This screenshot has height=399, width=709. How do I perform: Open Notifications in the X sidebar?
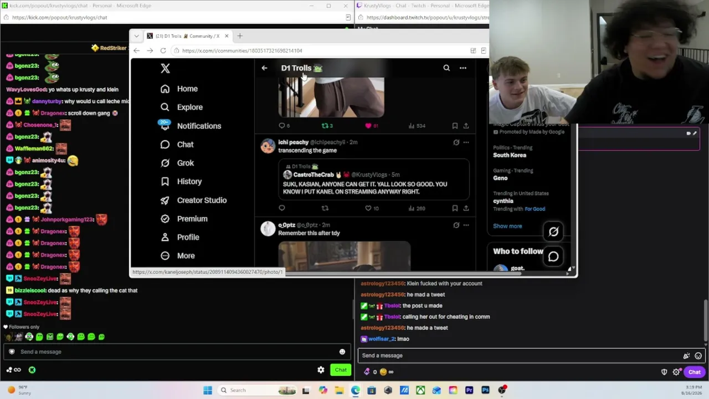click(x=191, y=126)
